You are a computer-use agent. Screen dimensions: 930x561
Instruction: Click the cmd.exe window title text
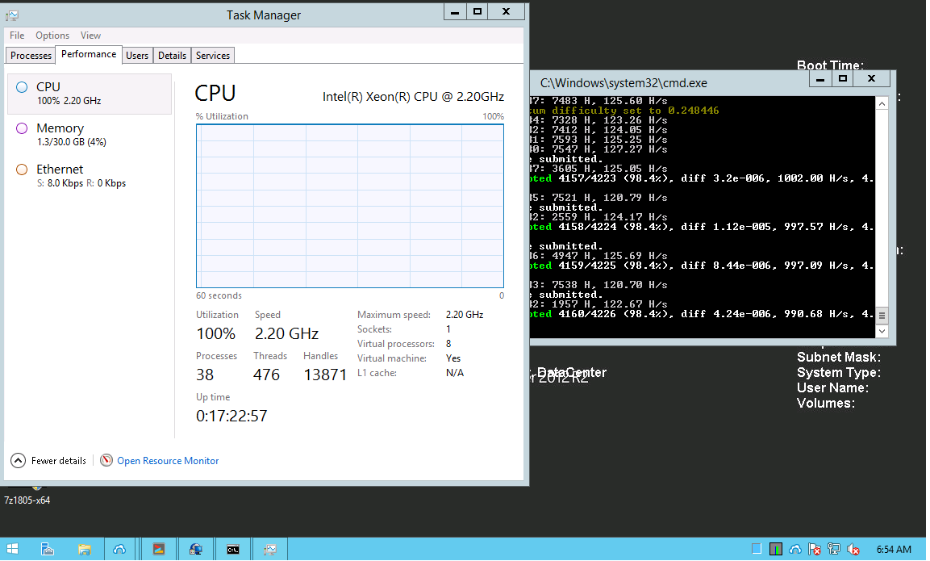click(x=623, y=83)
